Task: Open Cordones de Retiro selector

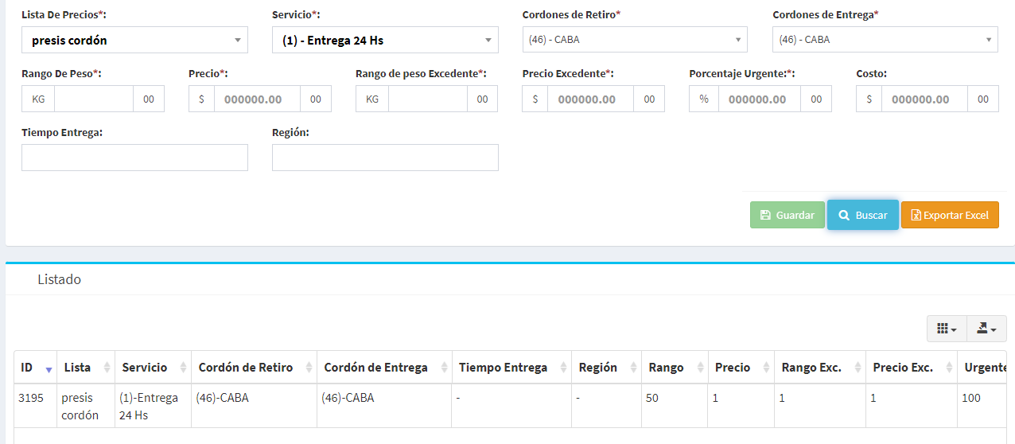Action: (635, 39)
